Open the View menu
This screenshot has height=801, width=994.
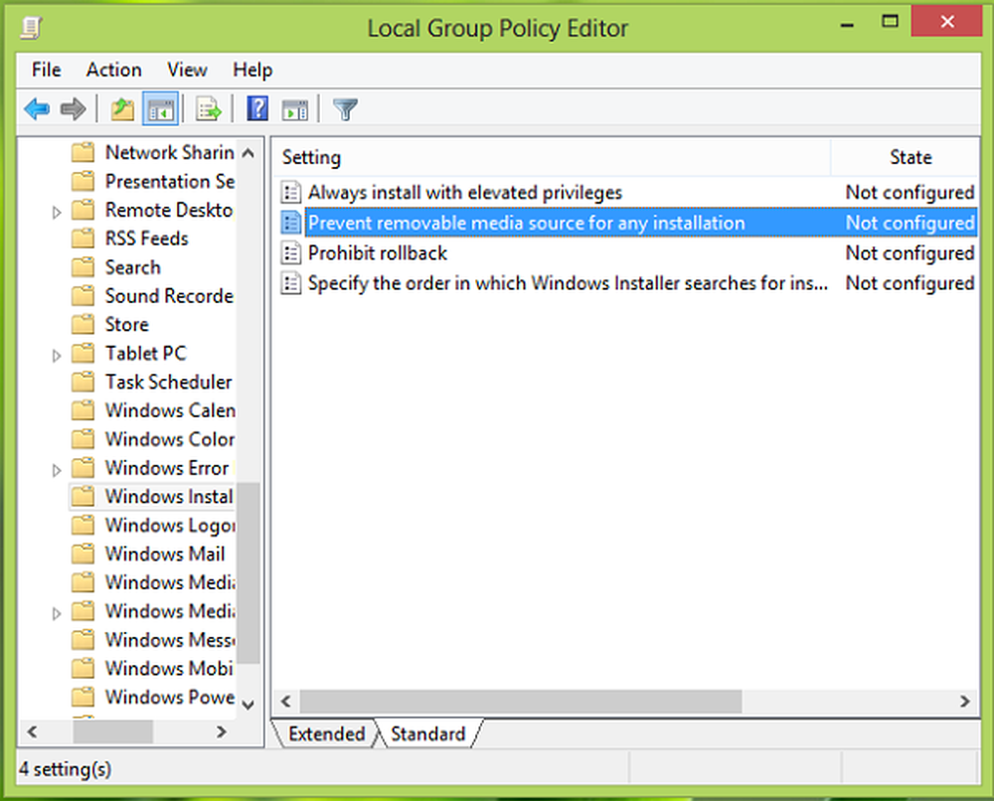(x=187, y=70)
